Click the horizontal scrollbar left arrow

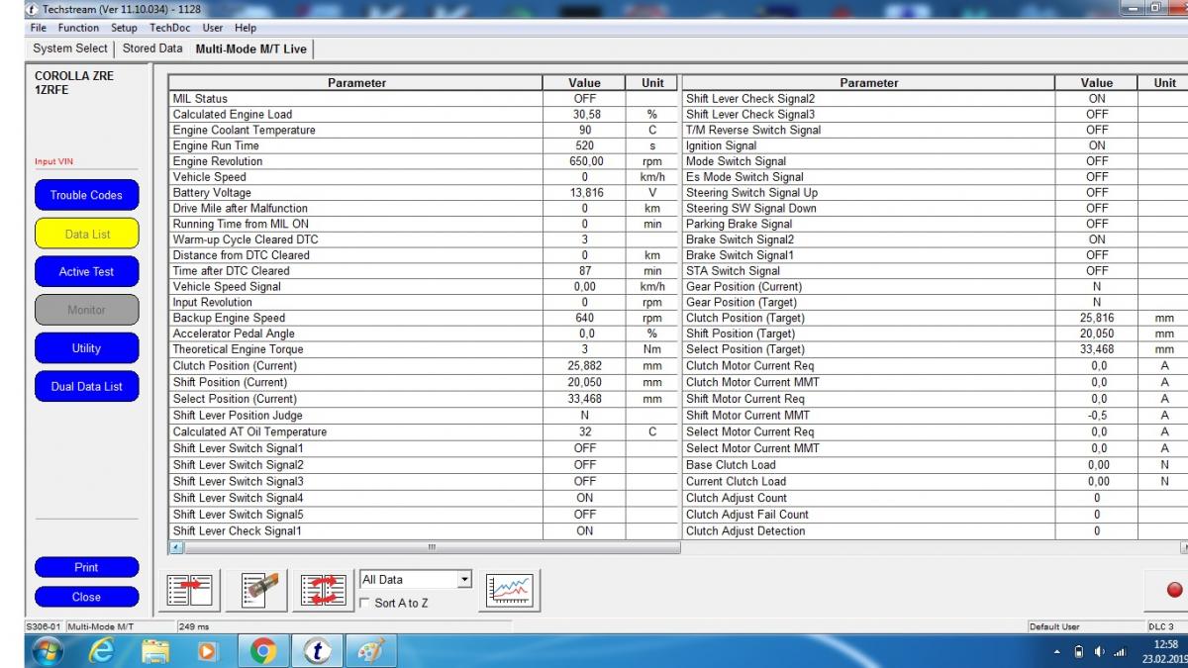[177, 547]
